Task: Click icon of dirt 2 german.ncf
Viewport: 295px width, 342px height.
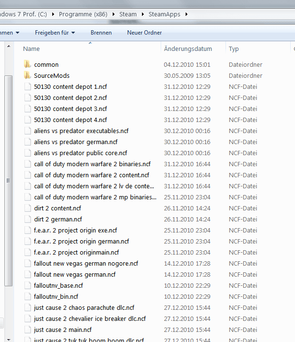Action: (x=27, y=219)
